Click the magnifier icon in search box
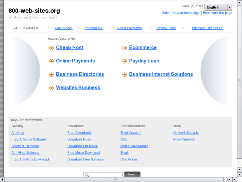 (x=87, y=175)
